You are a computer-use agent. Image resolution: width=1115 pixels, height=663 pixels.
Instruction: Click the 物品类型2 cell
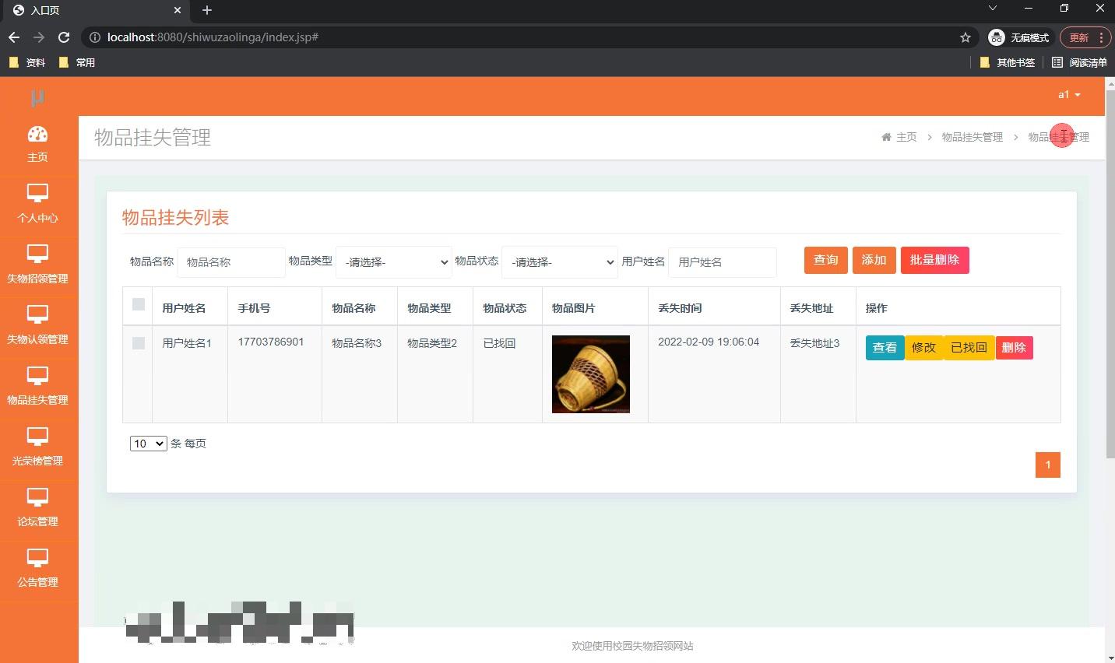coord(432,343)
